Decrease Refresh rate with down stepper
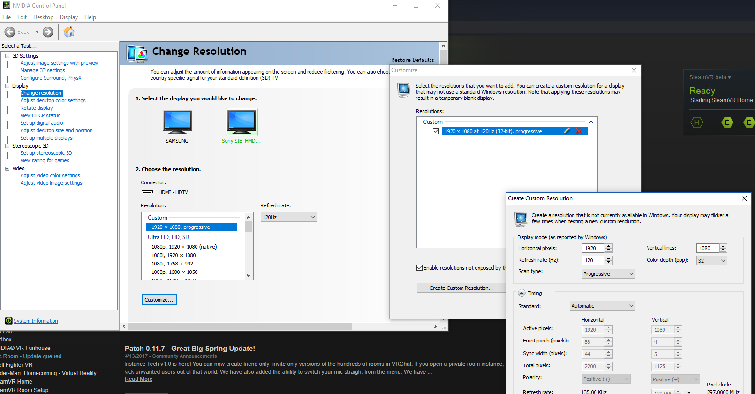The image size is (755, 394). pos(609,262)
